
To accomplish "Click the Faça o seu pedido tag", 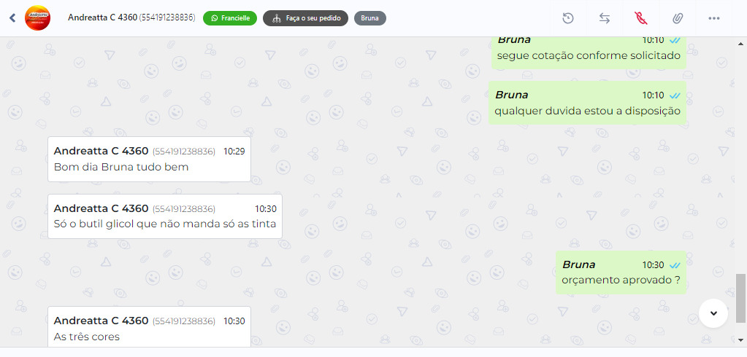I will (x=305, y=18).
